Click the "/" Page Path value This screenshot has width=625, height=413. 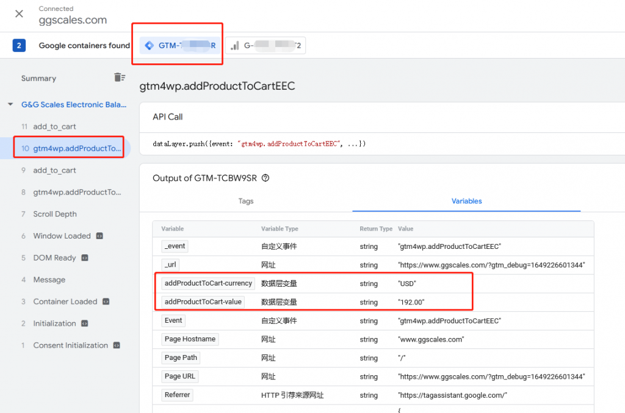click(x=402, y=358)
